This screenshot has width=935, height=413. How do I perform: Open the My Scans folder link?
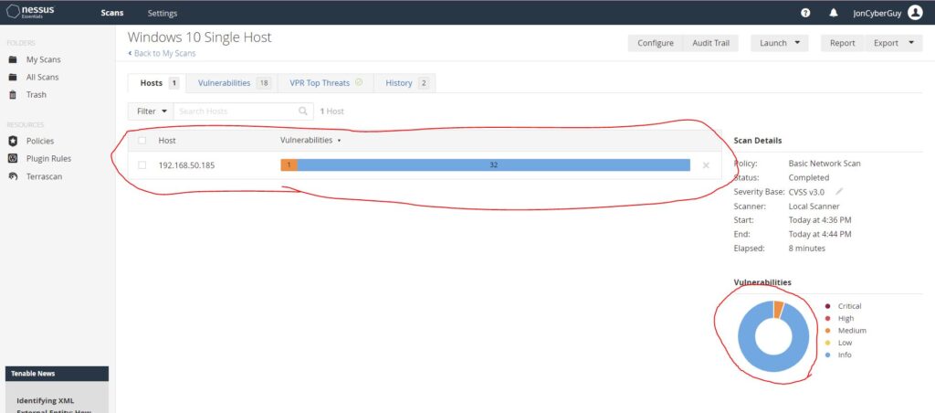[43, 59]
